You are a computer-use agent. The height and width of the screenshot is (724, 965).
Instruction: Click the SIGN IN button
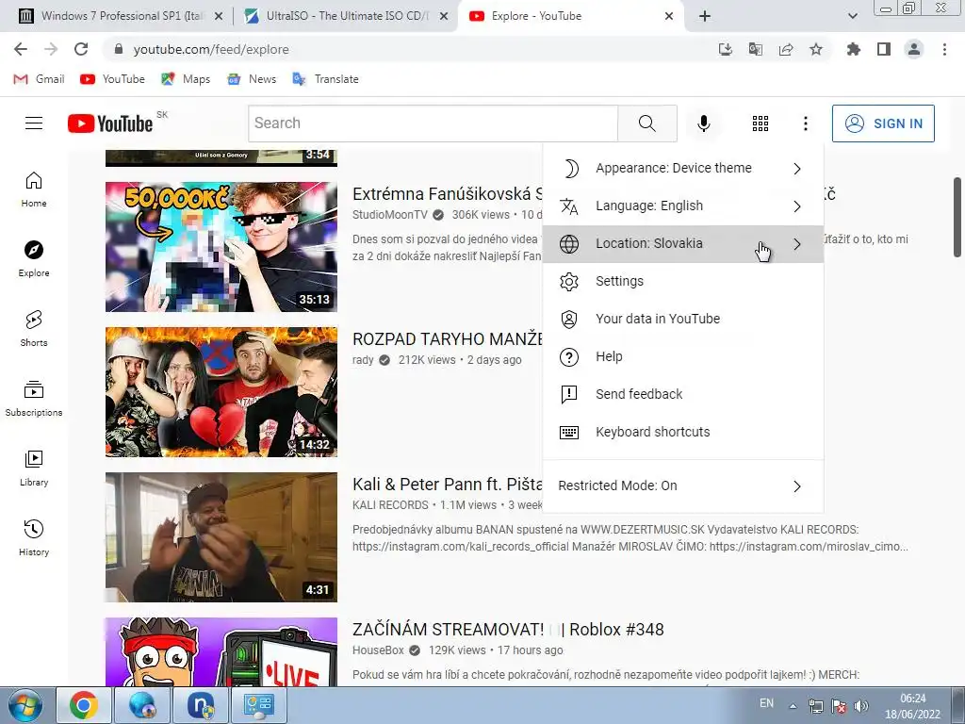coord(883,123)
